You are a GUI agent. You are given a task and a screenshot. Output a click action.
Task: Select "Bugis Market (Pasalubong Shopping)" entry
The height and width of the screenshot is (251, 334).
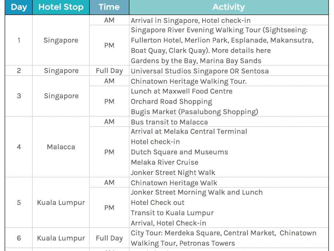(x=195, y=112)
